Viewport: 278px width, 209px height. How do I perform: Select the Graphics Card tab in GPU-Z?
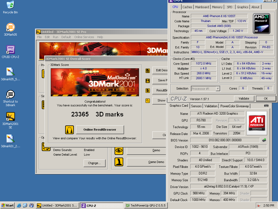[179, 106]
